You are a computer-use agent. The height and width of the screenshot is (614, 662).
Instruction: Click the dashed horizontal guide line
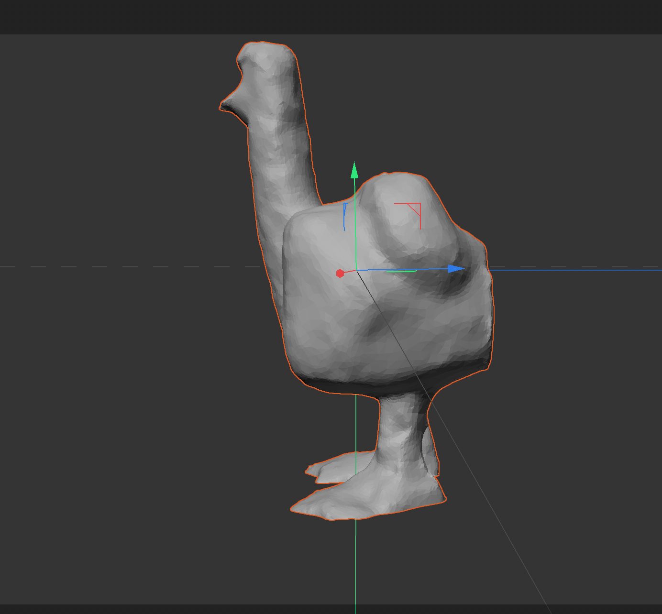pyautogui.click(x=120, y=266)
